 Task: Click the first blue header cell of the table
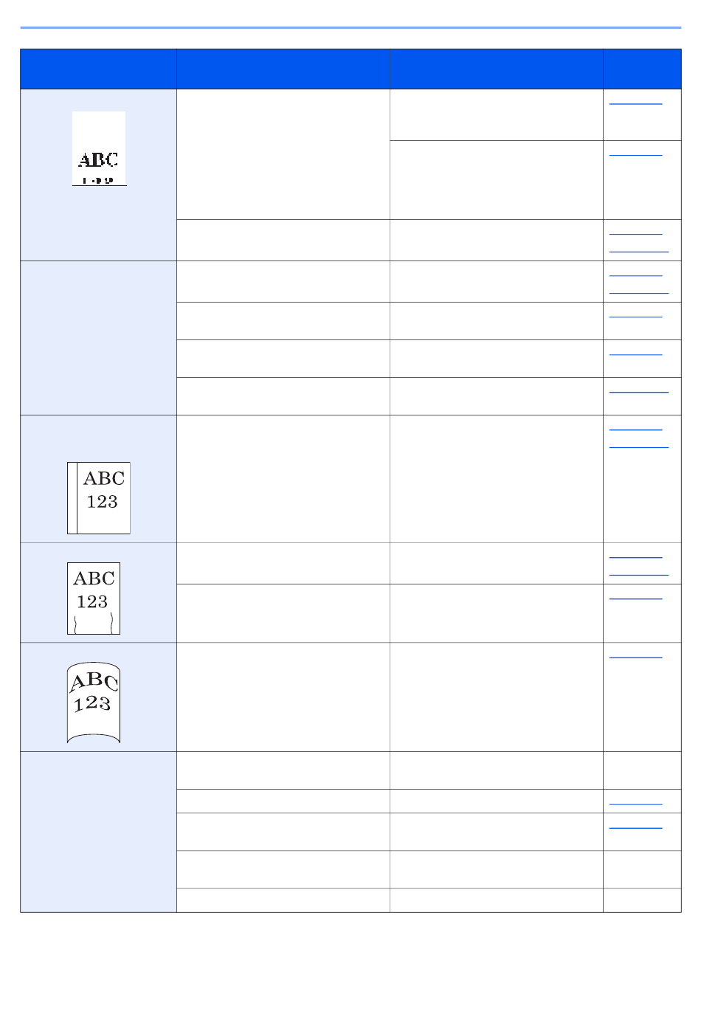click(98, 69)
